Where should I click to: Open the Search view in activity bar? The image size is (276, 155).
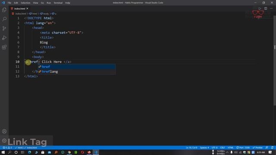point(4,19)
